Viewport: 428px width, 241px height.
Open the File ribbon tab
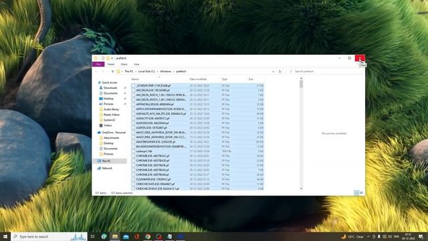pyautogui.click(x=98, y=64)
